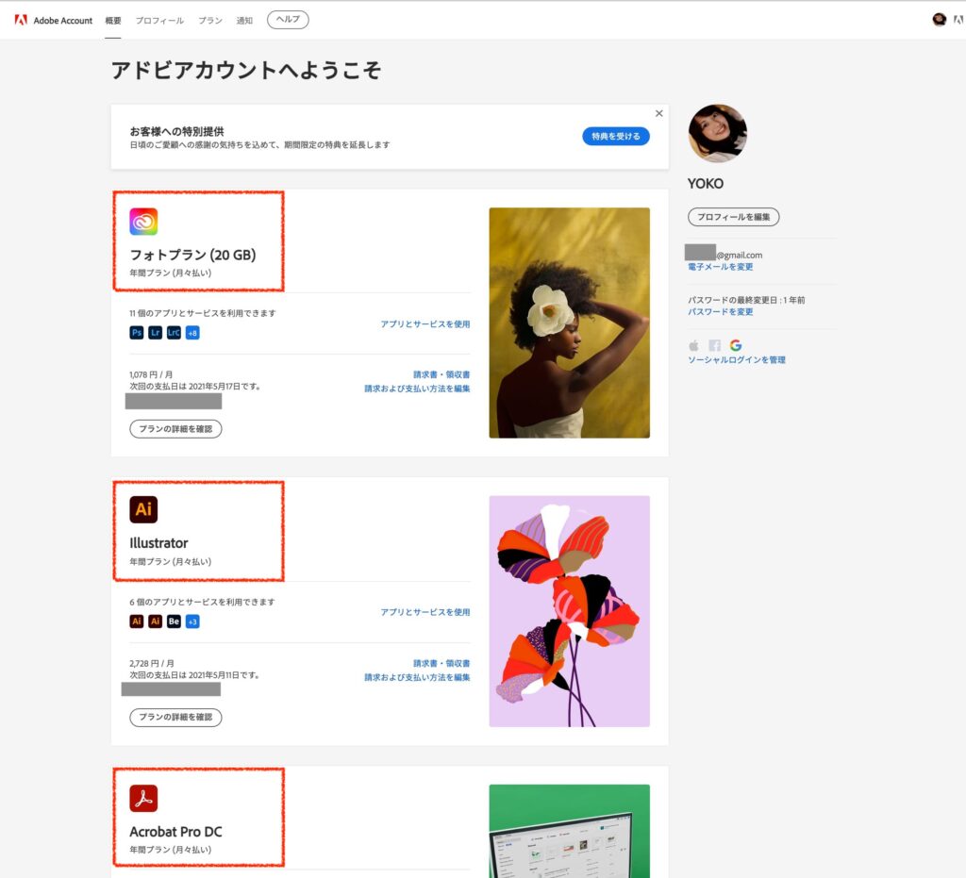Show the +3 more apps badge

click(x=192, y=621)
